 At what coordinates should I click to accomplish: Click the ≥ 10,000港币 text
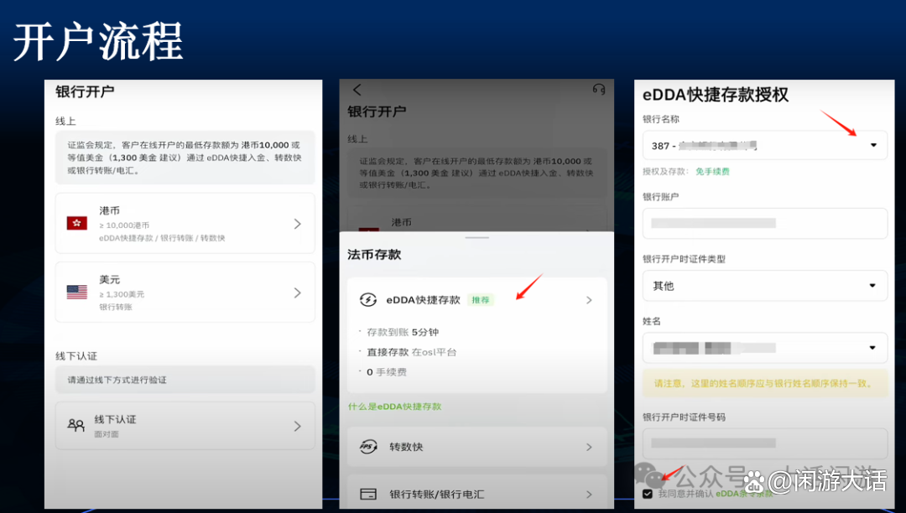tap(124, 225)
